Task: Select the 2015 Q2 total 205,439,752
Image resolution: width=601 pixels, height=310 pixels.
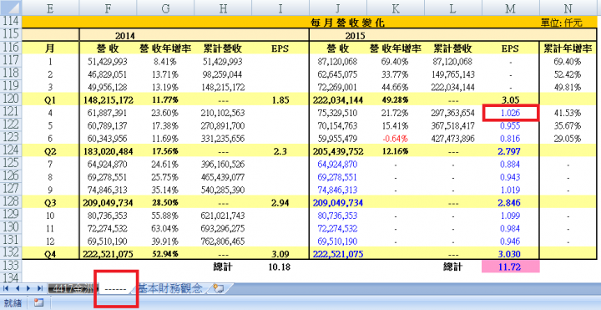Action: 338,151
